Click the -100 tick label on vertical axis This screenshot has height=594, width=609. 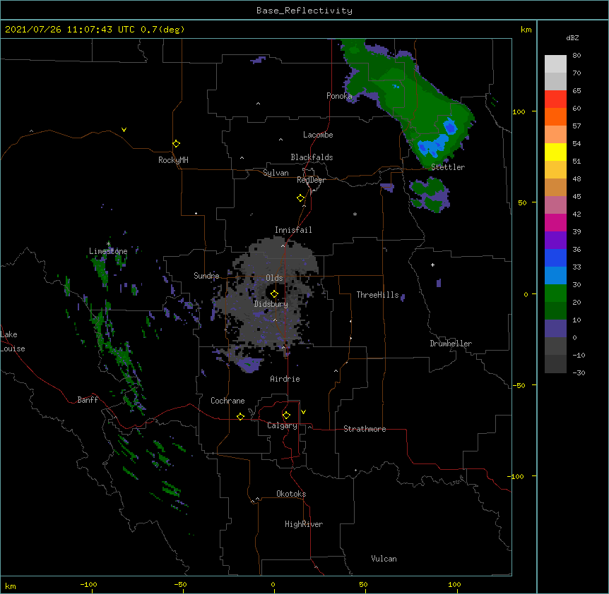[516, 476]
